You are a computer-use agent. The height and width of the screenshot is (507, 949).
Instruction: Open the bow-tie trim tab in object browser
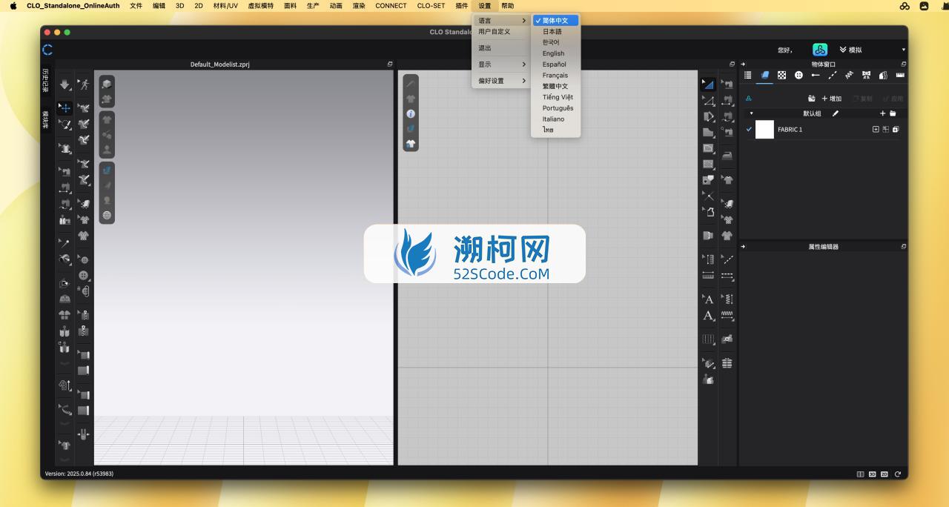coord(866,75)
